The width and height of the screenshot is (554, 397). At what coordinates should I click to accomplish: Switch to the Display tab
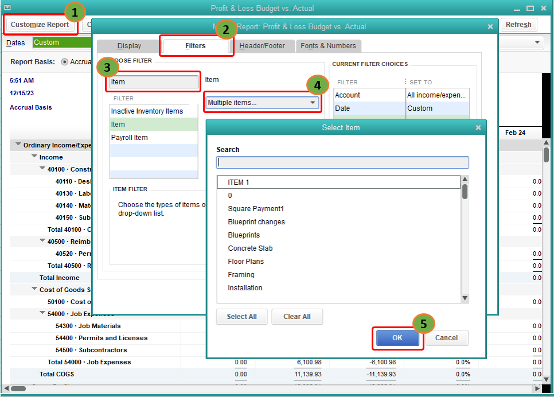[x=129, y=46]
